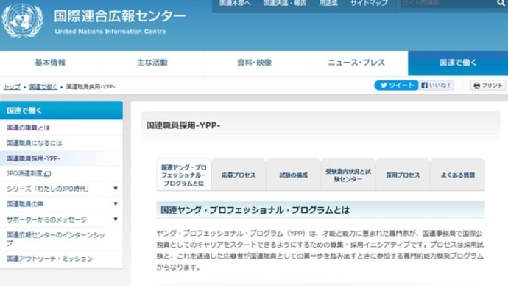The width and height of the screenshot is (508, 286).
Task: Click 国連職員採用-YPP- page heading text
Action: pos(183,125)
